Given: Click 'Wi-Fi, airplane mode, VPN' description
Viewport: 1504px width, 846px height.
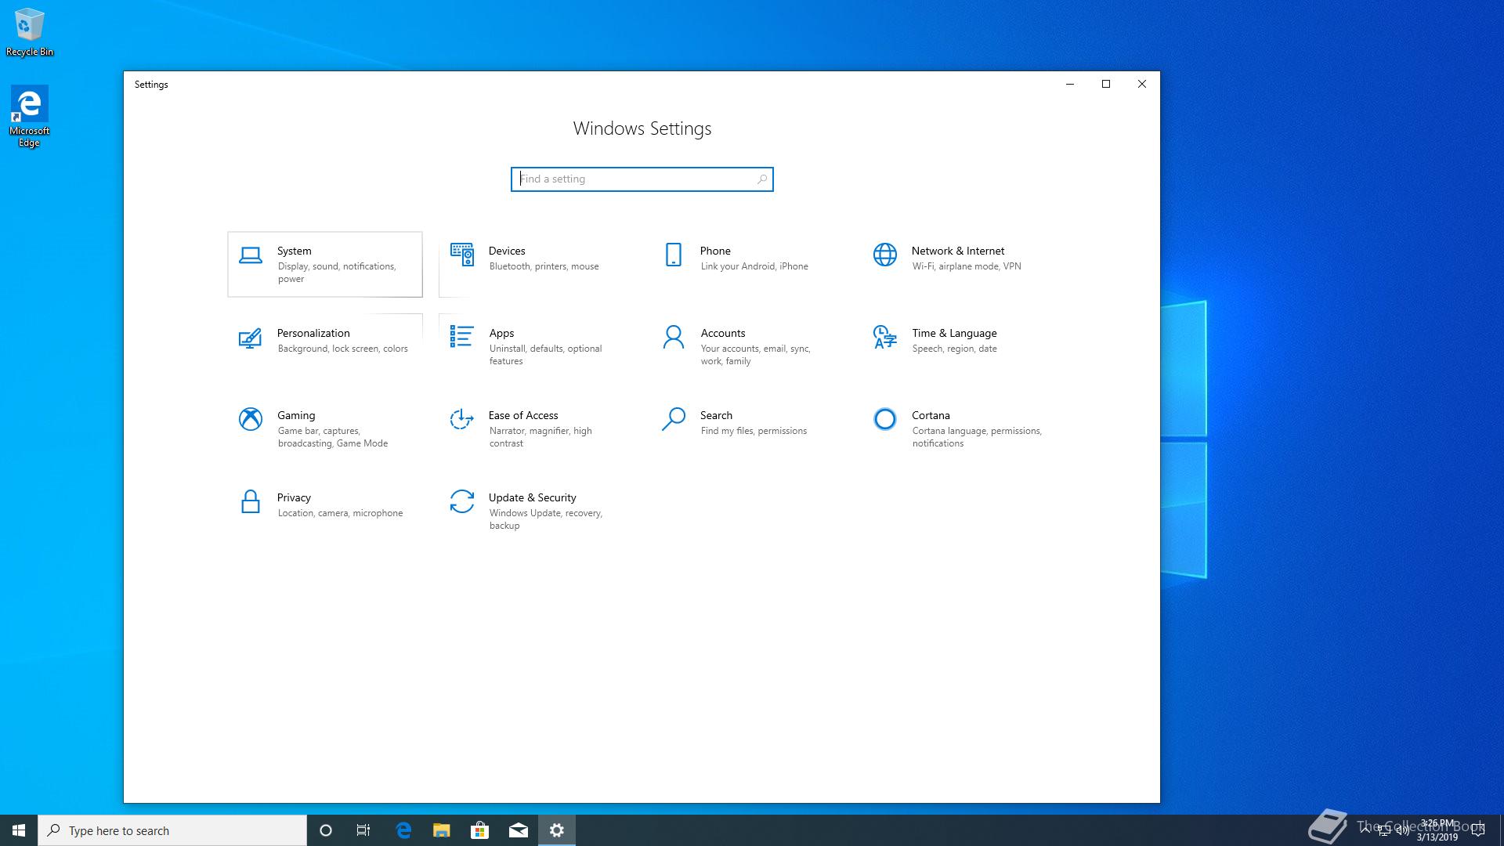Looking at the screenshot, I should 967,266.
